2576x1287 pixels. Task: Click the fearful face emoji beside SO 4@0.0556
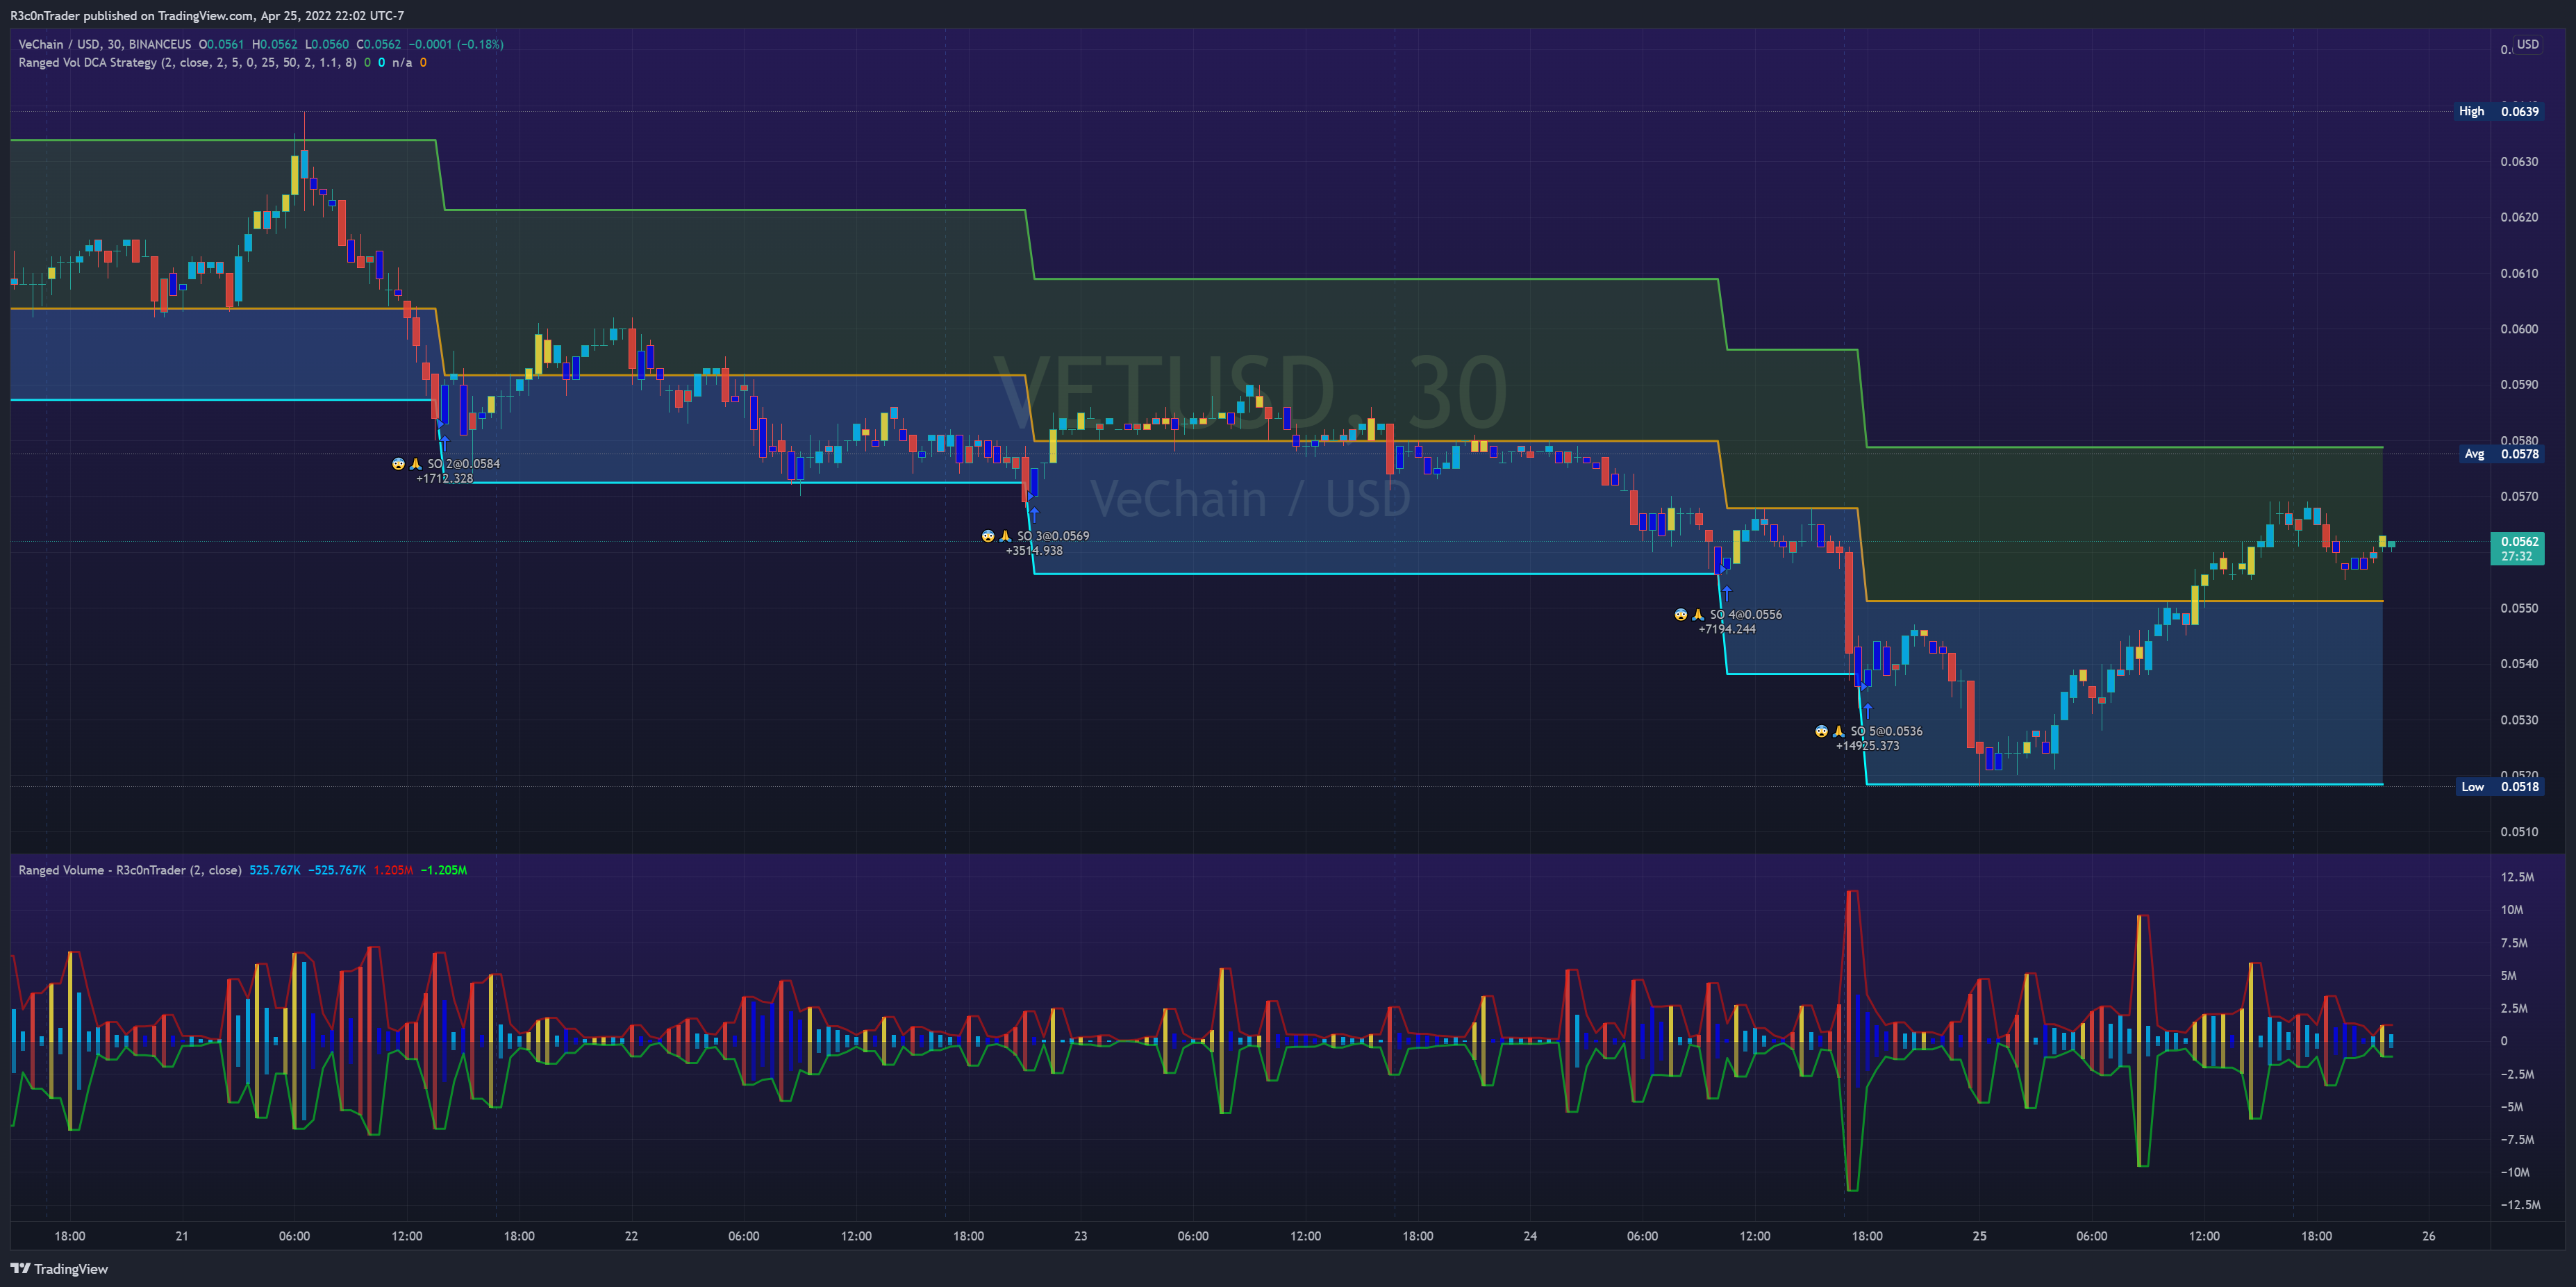[x=1680, y=615]
